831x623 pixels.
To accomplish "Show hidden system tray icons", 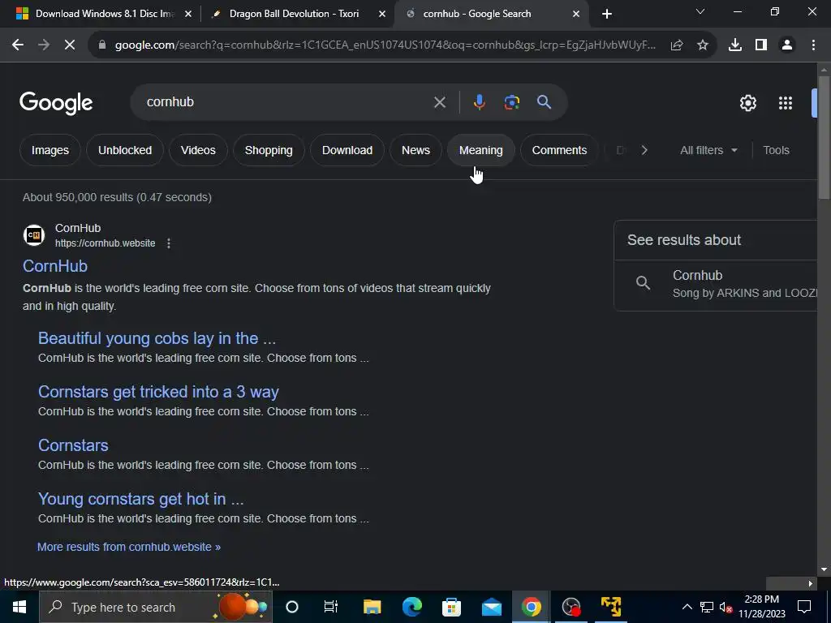I will [687, 607].
